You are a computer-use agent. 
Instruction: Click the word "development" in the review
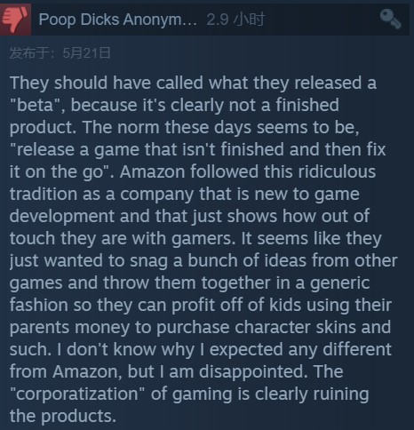62,217
